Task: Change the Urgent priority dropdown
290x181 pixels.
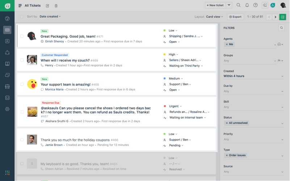Action: click(175, 106)
